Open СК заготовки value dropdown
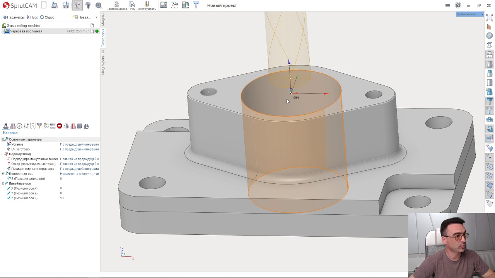Screen dimensions: 495x278 point(79,149)
